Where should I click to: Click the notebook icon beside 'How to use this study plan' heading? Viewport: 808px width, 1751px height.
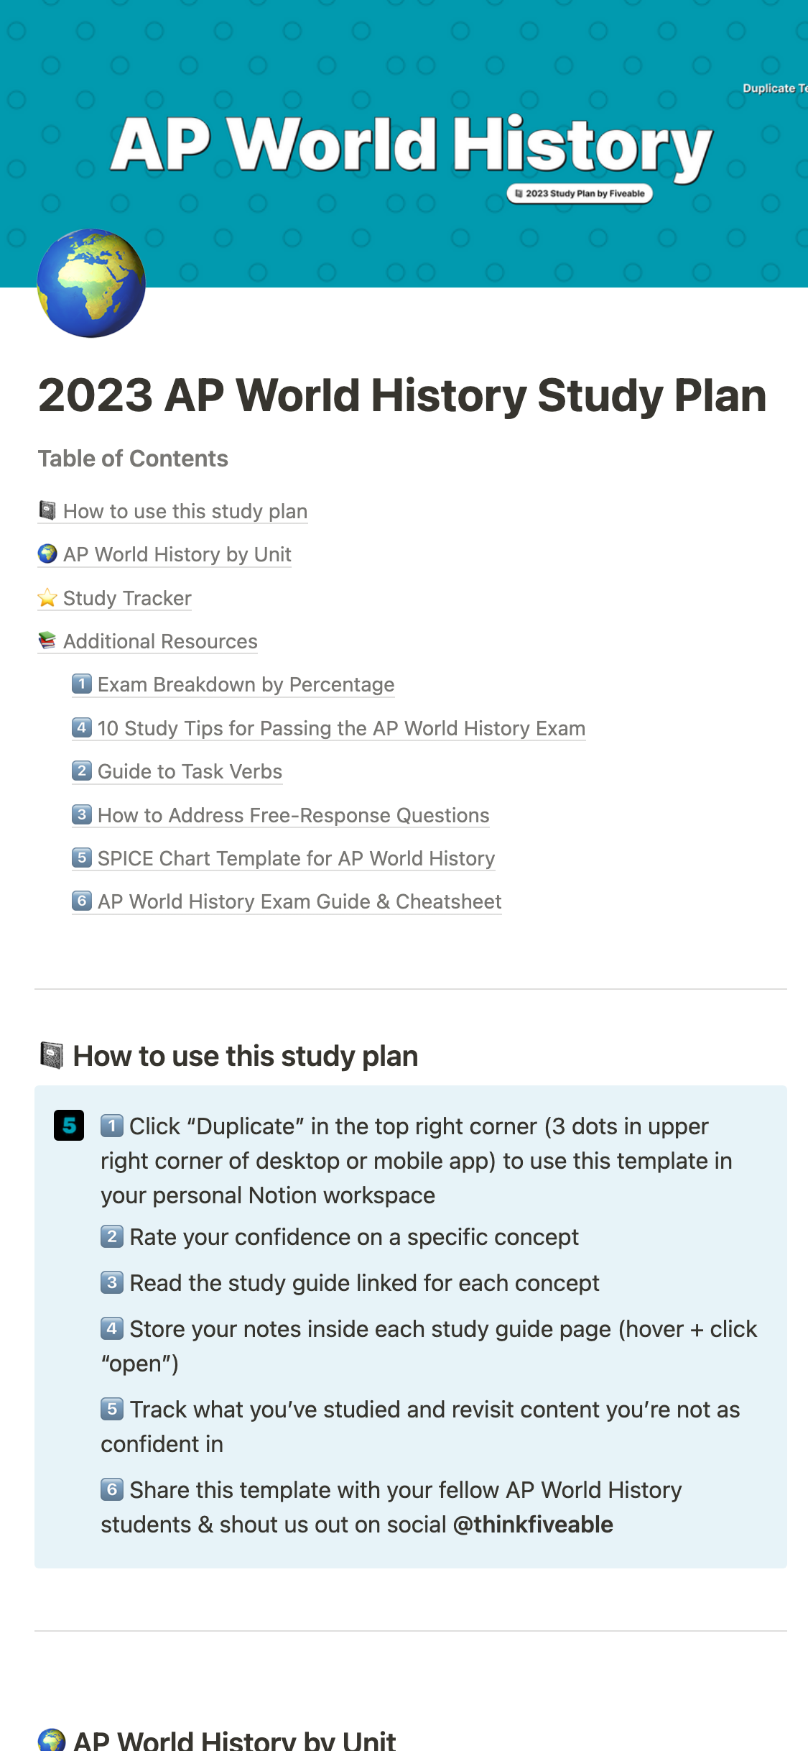51,1055
